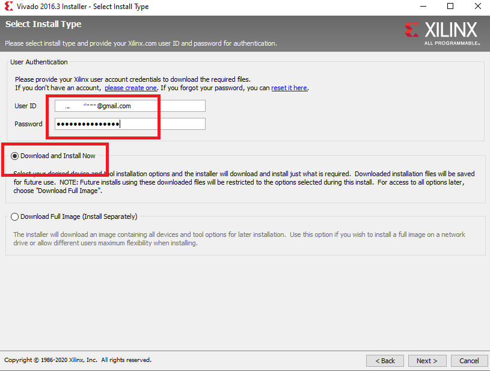Go to the next installer step
490x371 pixels.
coord(427,361)
